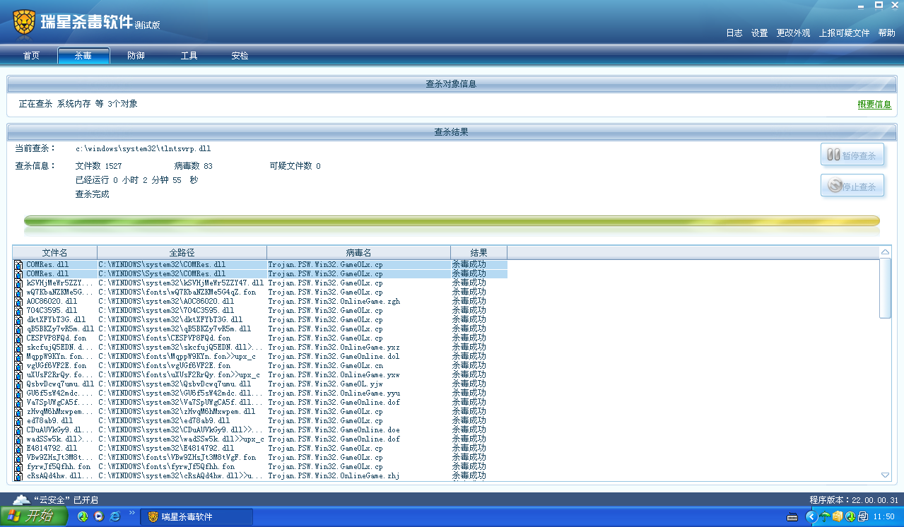This screenshot has width=904, height=527.
Task: Click the file icon beside A0C86020.dll
Action: pos(19,301)
